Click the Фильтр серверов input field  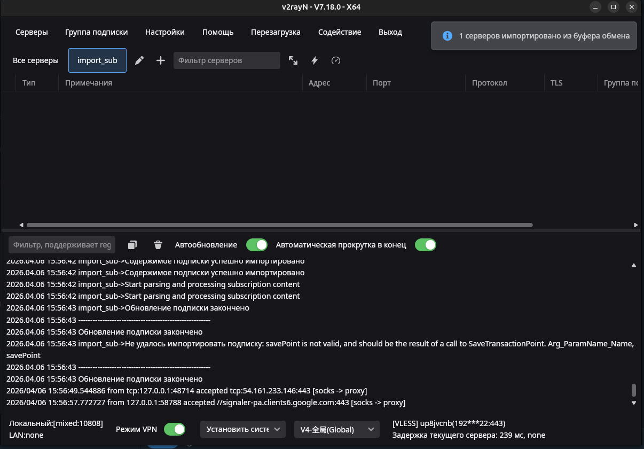tap(227, 60)
